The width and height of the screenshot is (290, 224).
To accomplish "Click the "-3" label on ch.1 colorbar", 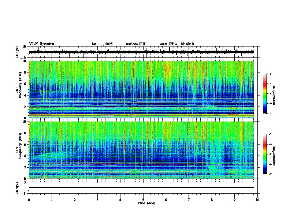I will 270,74.
